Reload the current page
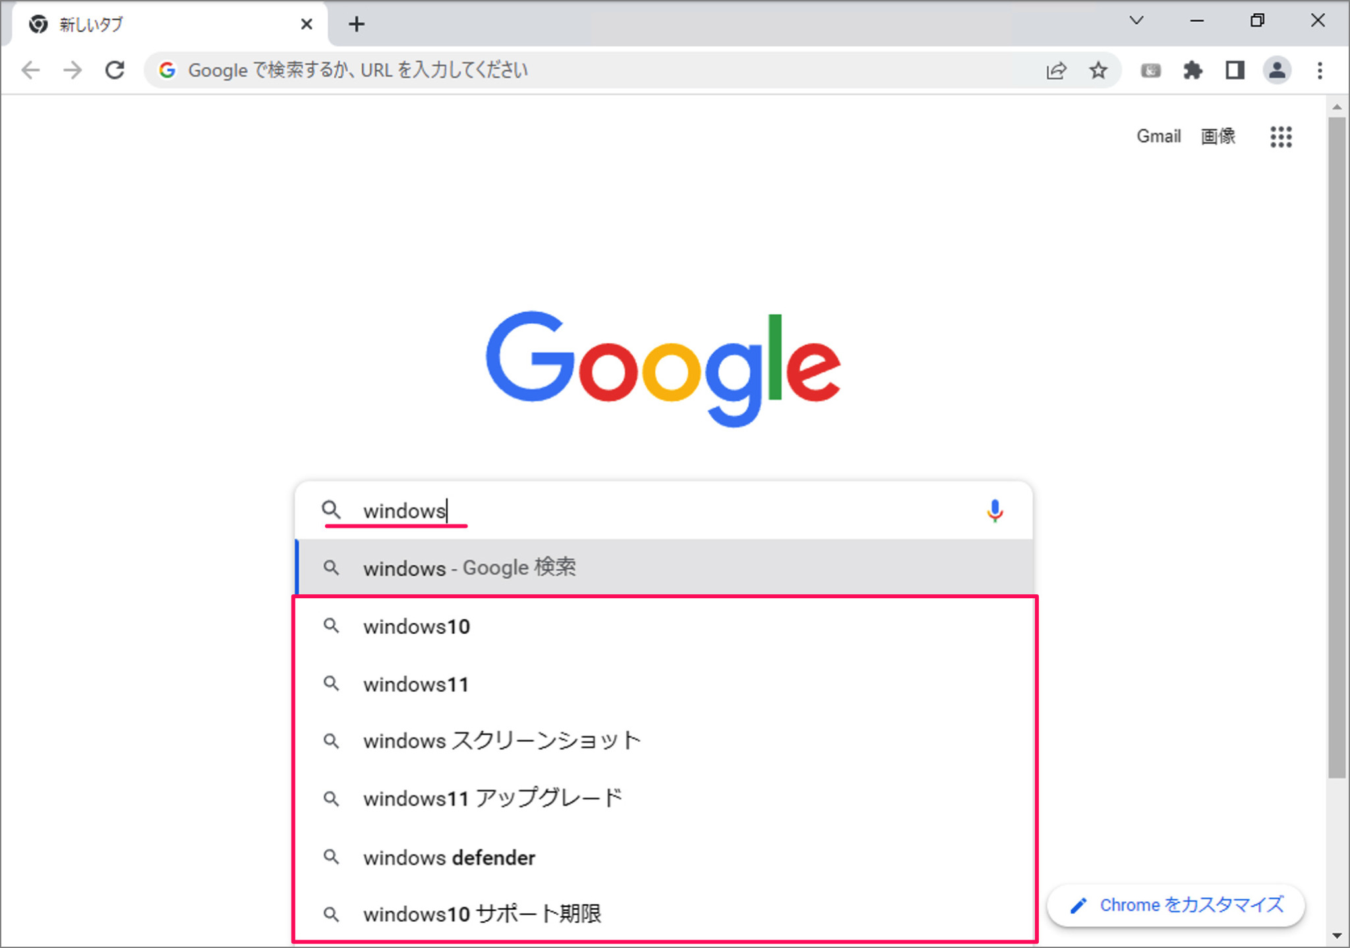 point(115,70)
